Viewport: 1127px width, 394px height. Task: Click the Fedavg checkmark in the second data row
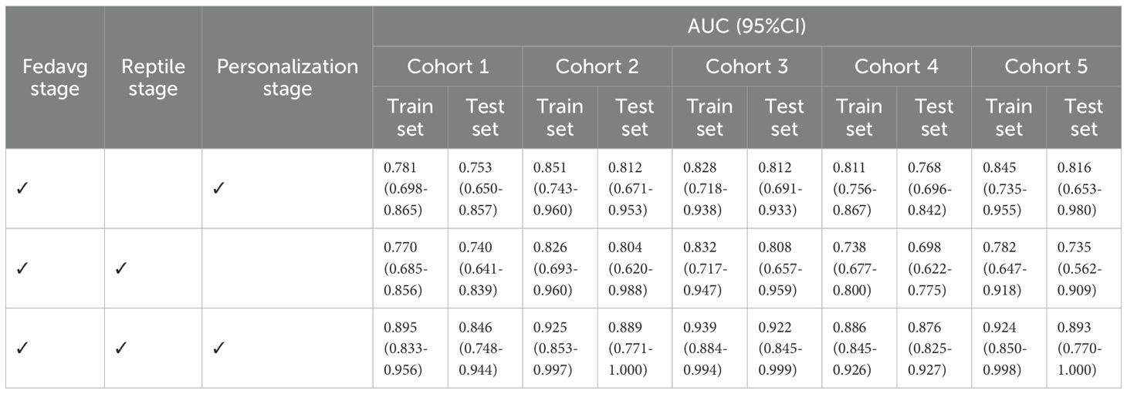click(21, 268)
